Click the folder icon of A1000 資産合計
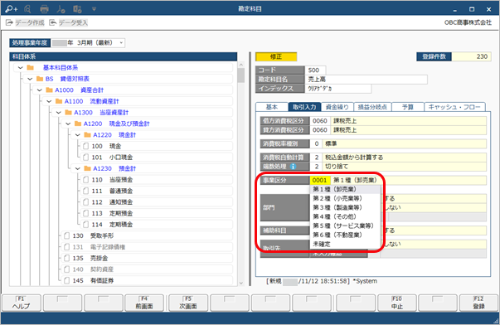The width and height of the screenshot is (500, 325). pos(50,90)
